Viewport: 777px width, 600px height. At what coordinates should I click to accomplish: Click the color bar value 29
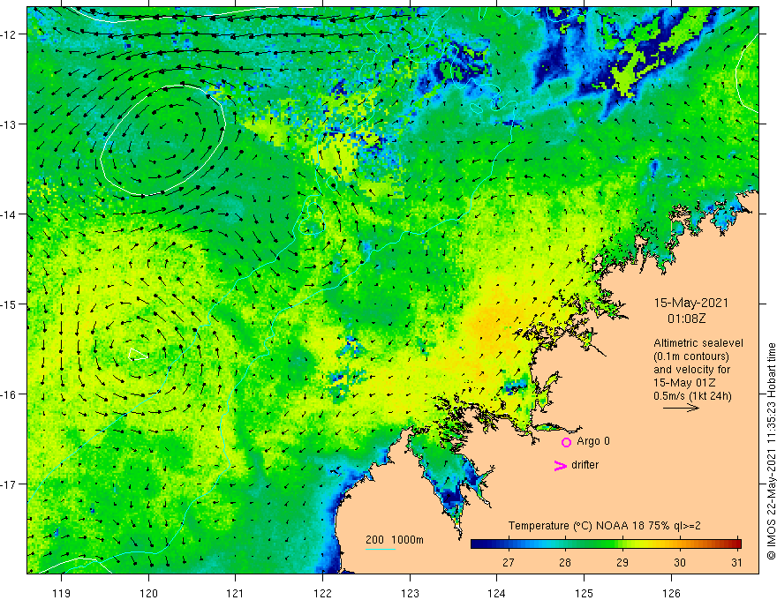pyautogui.click(x=622, y=563)
